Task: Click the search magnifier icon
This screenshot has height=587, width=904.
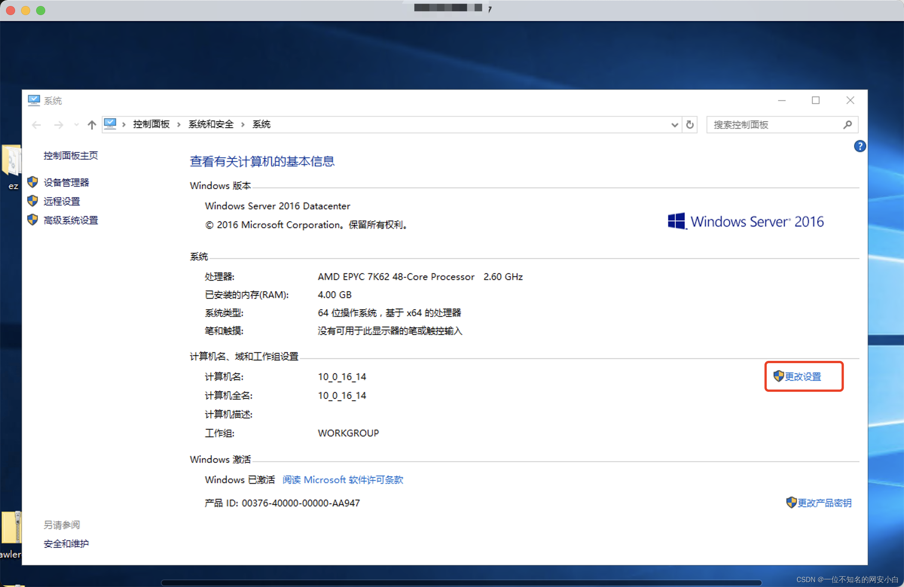Action: click(847, 125)
